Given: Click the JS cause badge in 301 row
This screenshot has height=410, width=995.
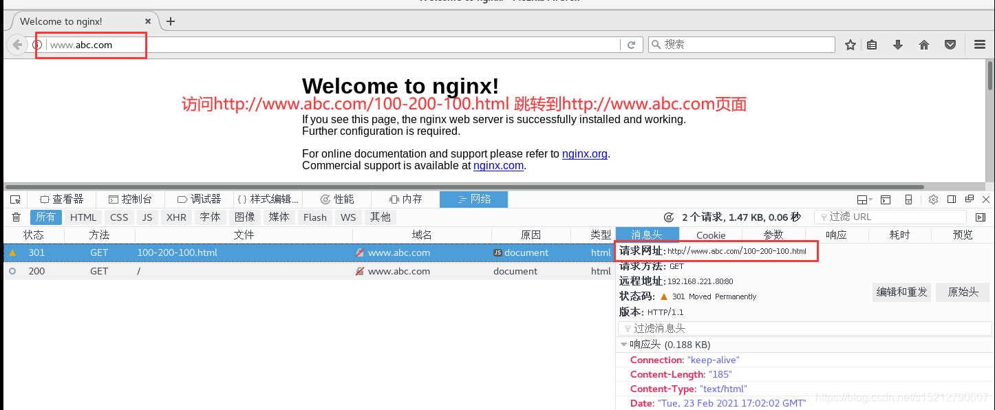Looking at the screenshot, I should [497, 252].
